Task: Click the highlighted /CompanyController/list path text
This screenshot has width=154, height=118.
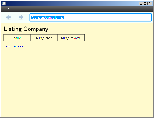Action: pyautogui.click(x=48, y=18)
